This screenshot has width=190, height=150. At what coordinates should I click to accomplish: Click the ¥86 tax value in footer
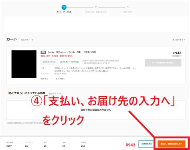pyautogui.click(x=83, y=146)
